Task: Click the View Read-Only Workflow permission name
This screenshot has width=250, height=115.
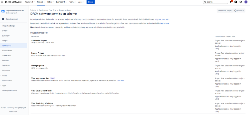Action: coord(42,103)
